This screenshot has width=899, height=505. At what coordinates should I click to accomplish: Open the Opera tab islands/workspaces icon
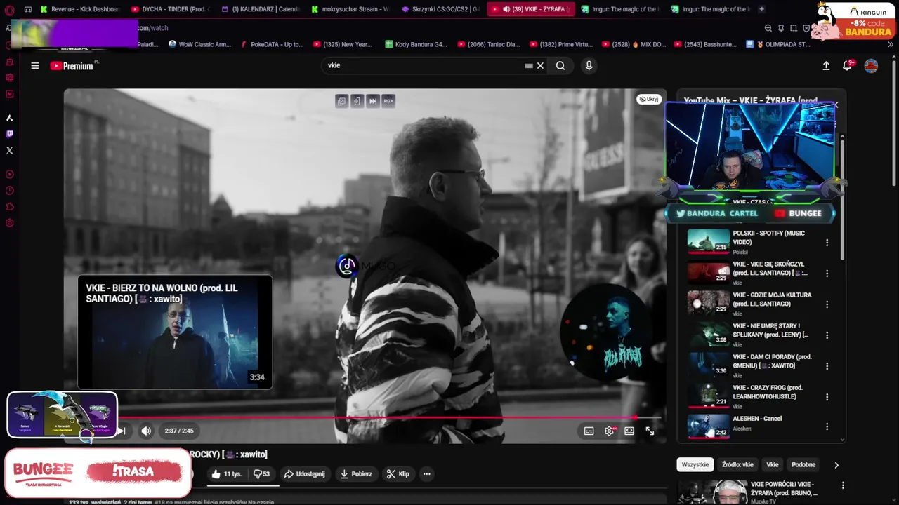coord(28,10)
